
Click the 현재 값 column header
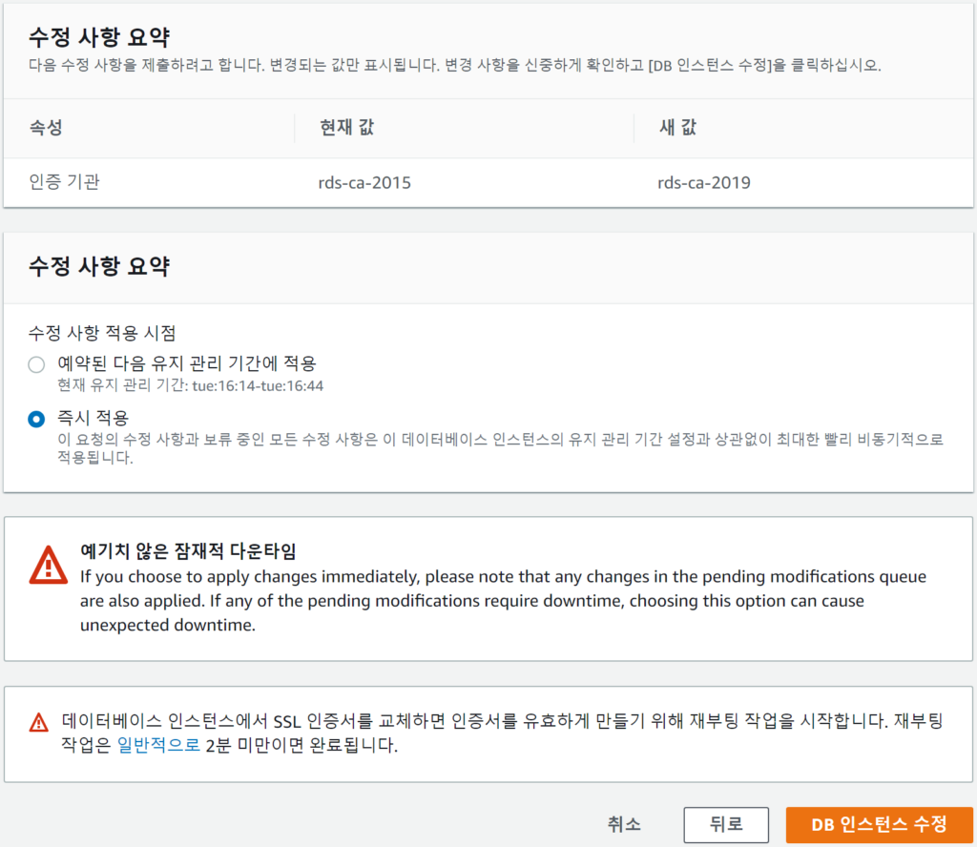[x=348, y=127]
